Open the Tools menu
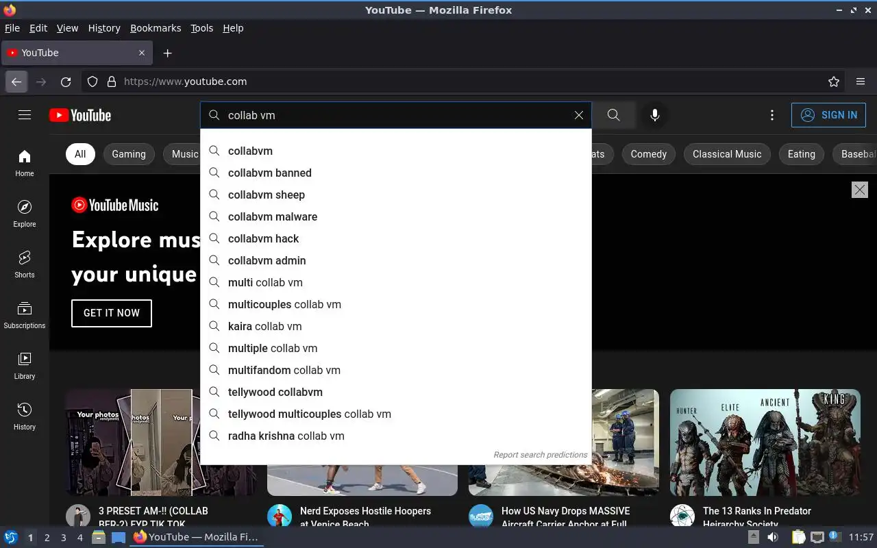This screenshot has height=548, width=877. (202, 28)
